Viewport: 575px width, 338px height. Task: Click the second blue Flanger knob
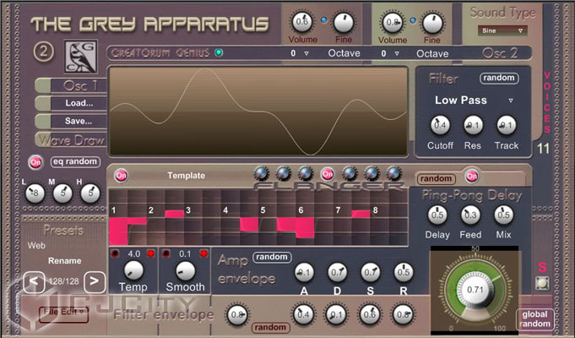(x=283, y=173)
